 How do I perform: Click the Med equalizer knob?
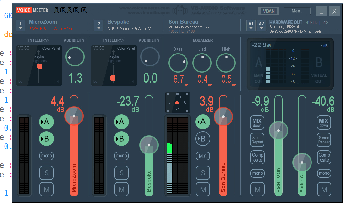pyautogui.click(x=202, y=63)
